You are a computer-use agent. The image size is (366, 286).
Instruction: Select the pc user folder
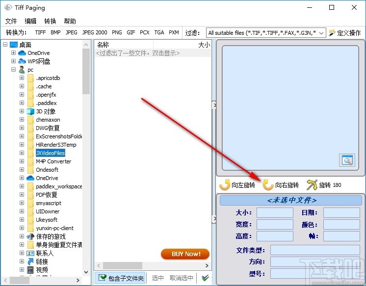pos(30,70)
